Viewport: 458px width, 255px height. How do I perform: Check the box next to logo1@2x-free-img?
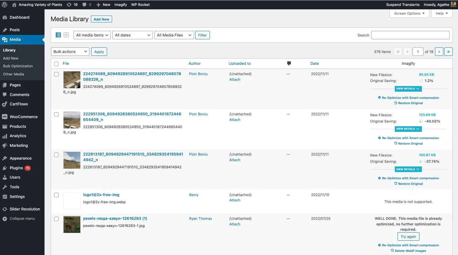tap(56, 195)
